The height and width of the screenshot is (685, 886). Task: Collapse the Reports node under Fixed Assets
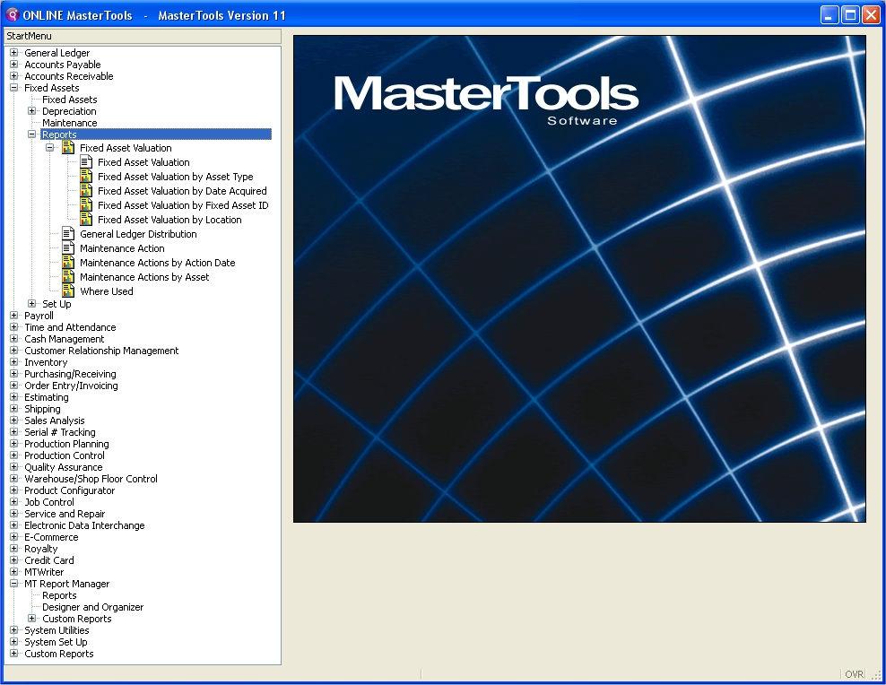[32, 134]
